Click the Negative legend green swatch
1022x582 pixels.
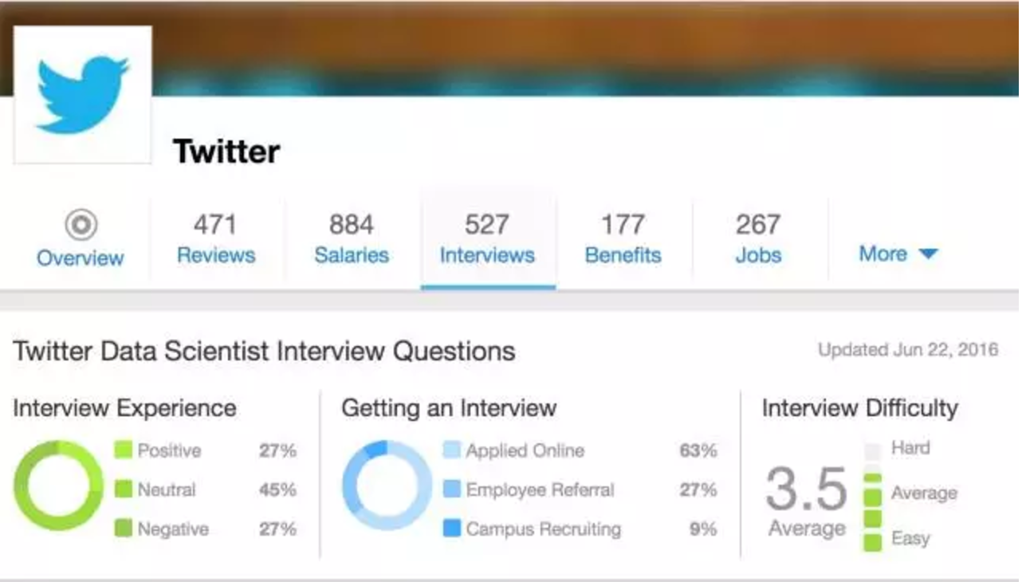tap(123, 528)
